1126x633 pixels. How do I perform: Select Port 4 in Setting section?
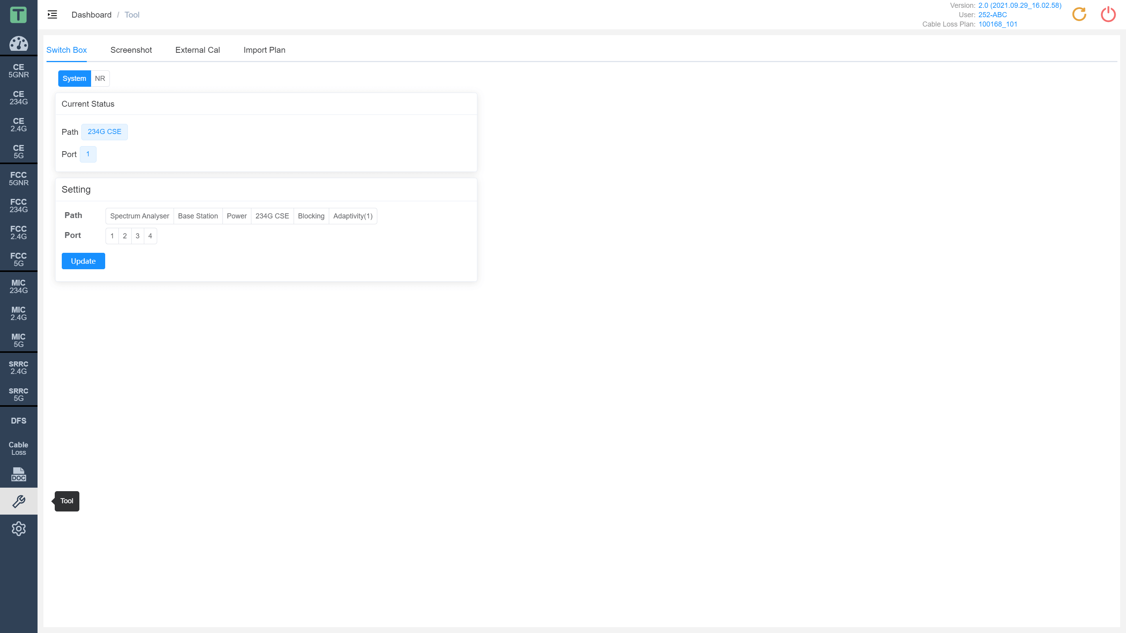[x=151, y=236]
